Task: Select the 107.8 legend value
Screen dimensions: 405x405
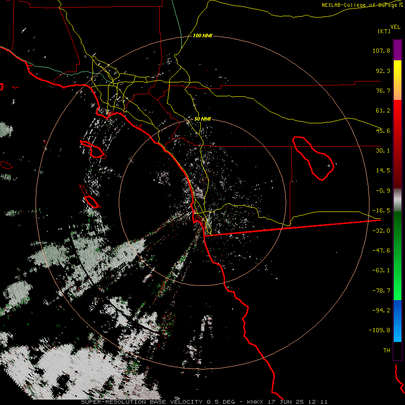Action: pyautogui.click(x=381, y=50)
